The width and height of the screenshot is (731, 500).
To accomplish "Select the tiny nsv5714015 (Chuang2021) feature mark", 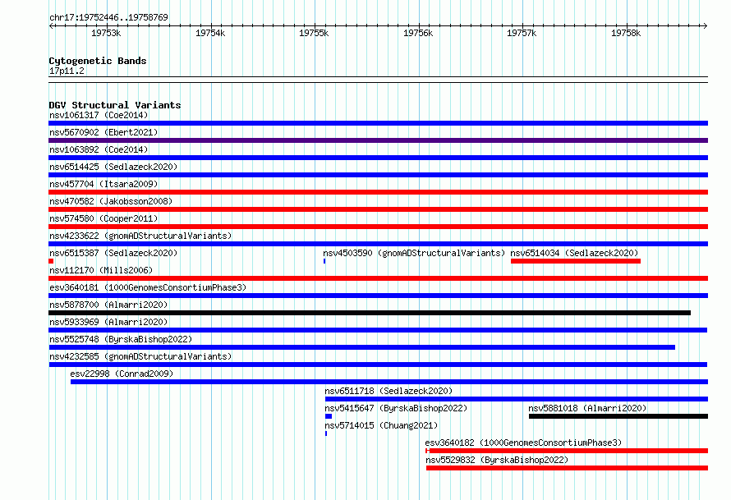I will coord(326,433).
